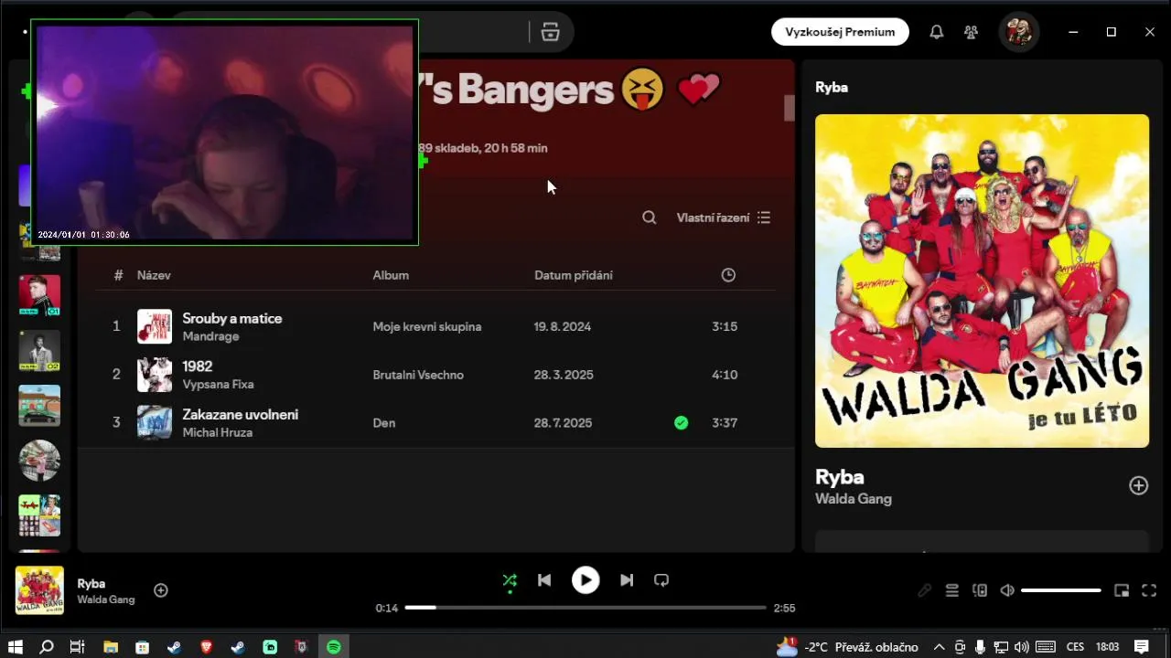Adjust the Spotify volume slider

[1060, 590]
